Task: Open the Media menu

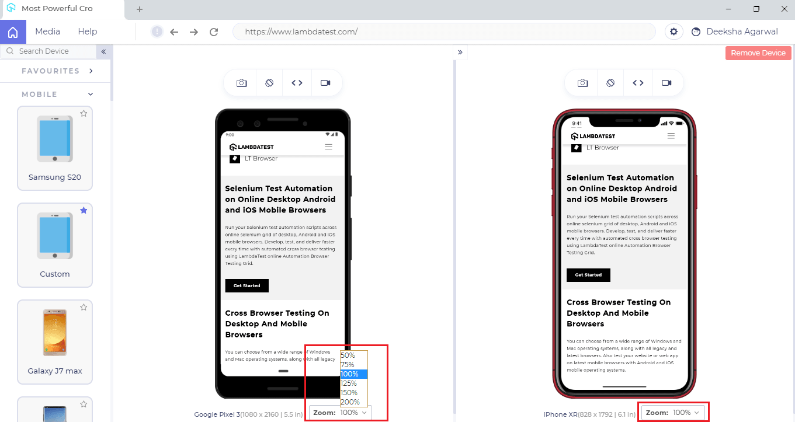Action: coord(47,31)
